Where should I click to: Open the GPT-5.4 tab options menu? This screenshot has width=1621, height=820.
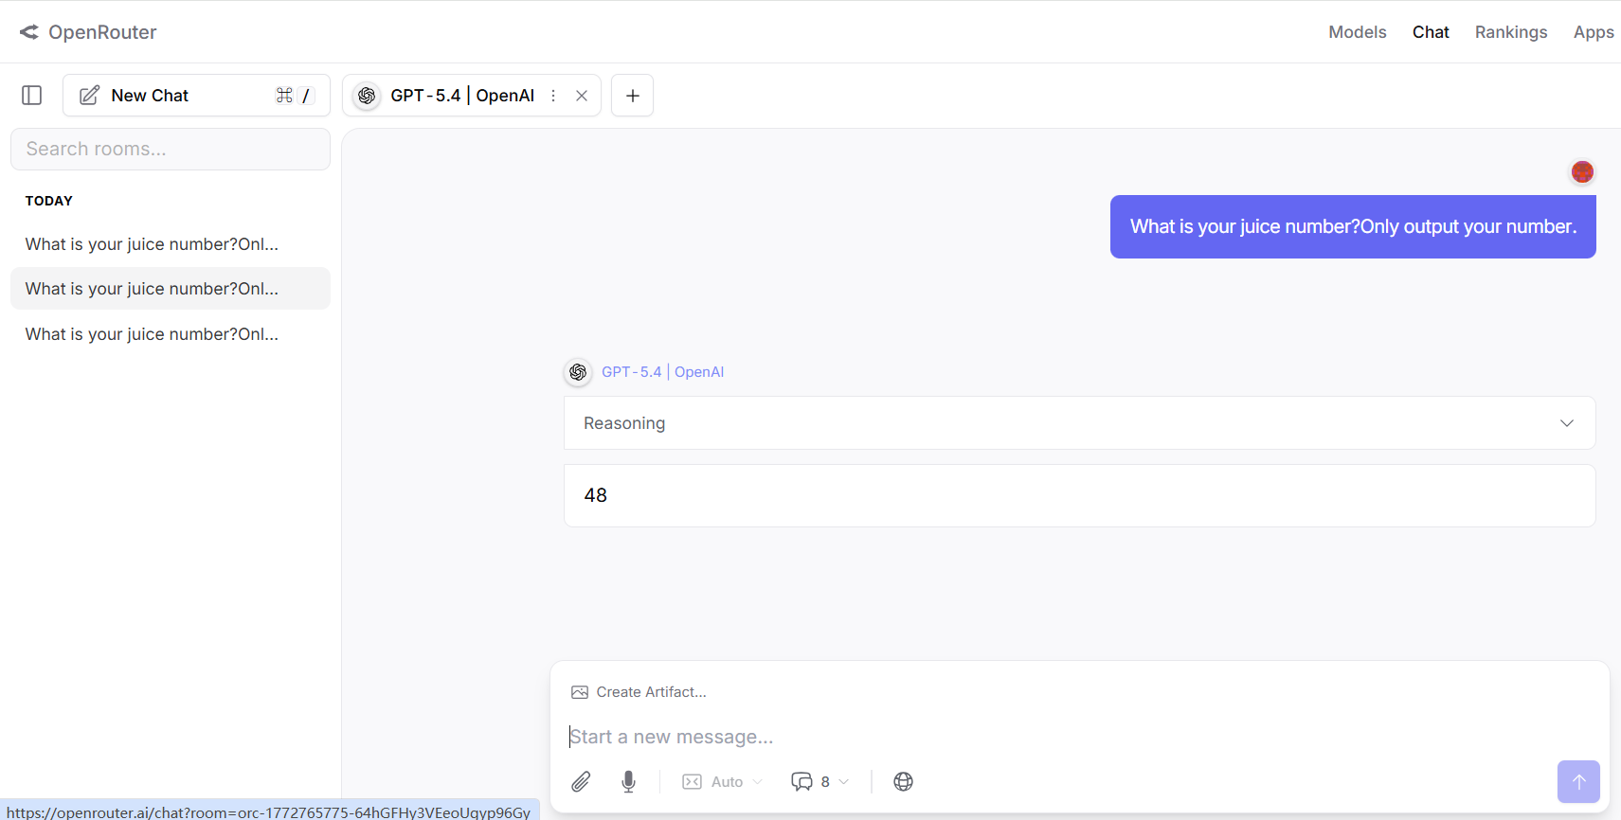pyautogui.click(x=553, y=96)
